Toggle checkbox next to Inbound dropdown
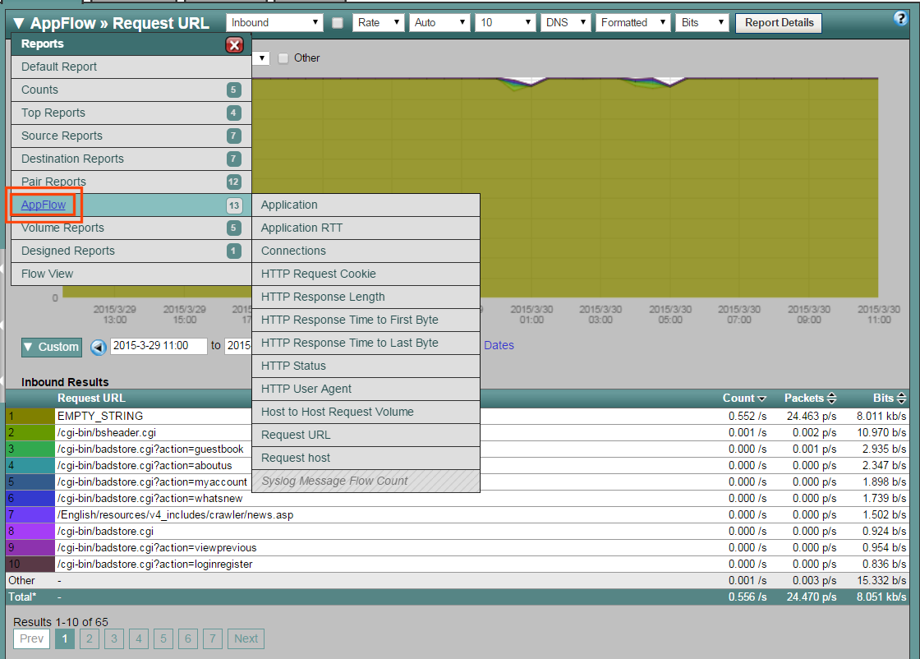920x659 pixels. point(338,23)
